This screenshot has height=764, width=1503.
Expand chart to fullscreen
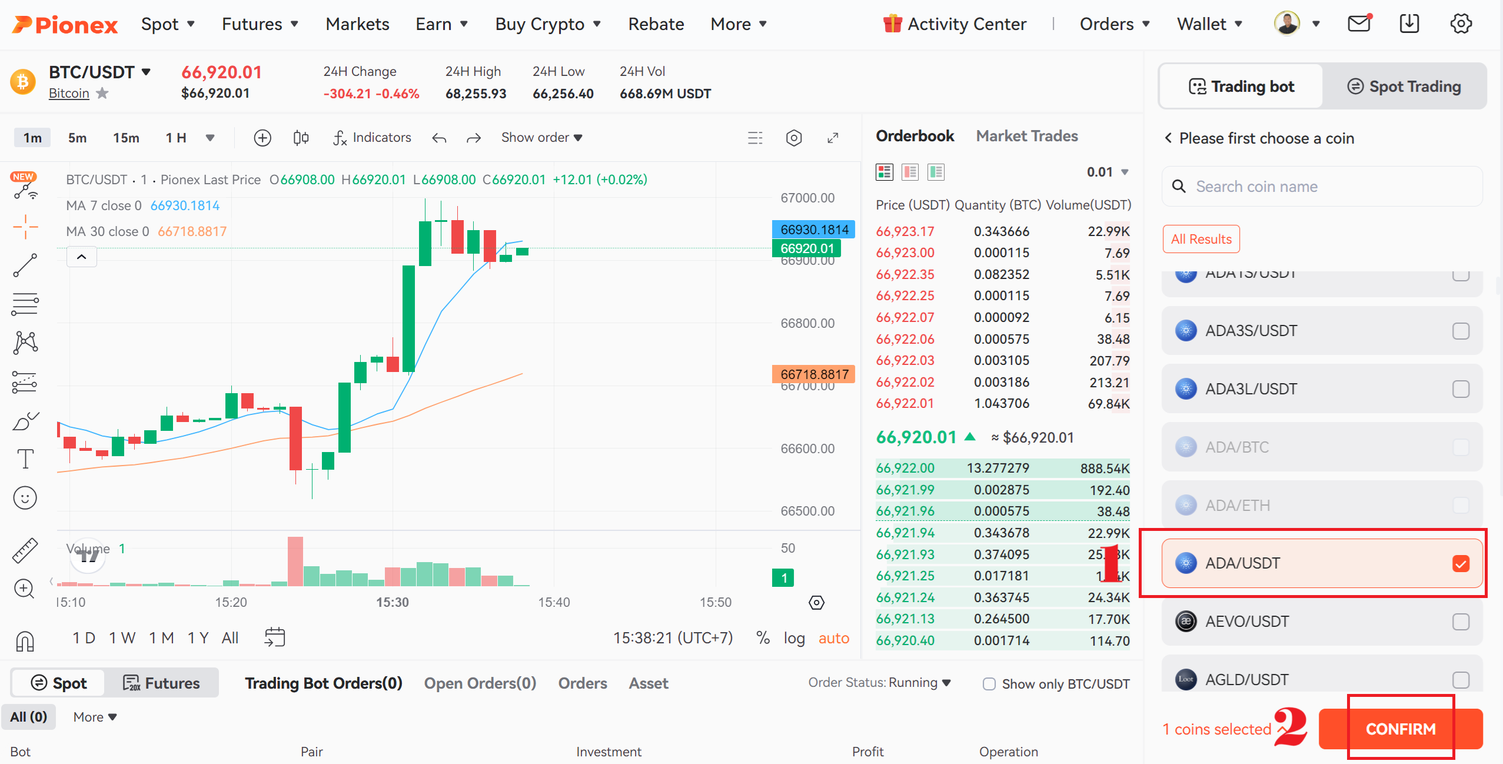[833, 138]
